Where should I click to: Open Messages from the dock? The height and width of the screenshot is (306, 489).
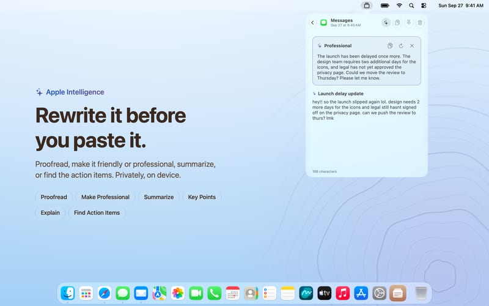click(x=123, y=293)
